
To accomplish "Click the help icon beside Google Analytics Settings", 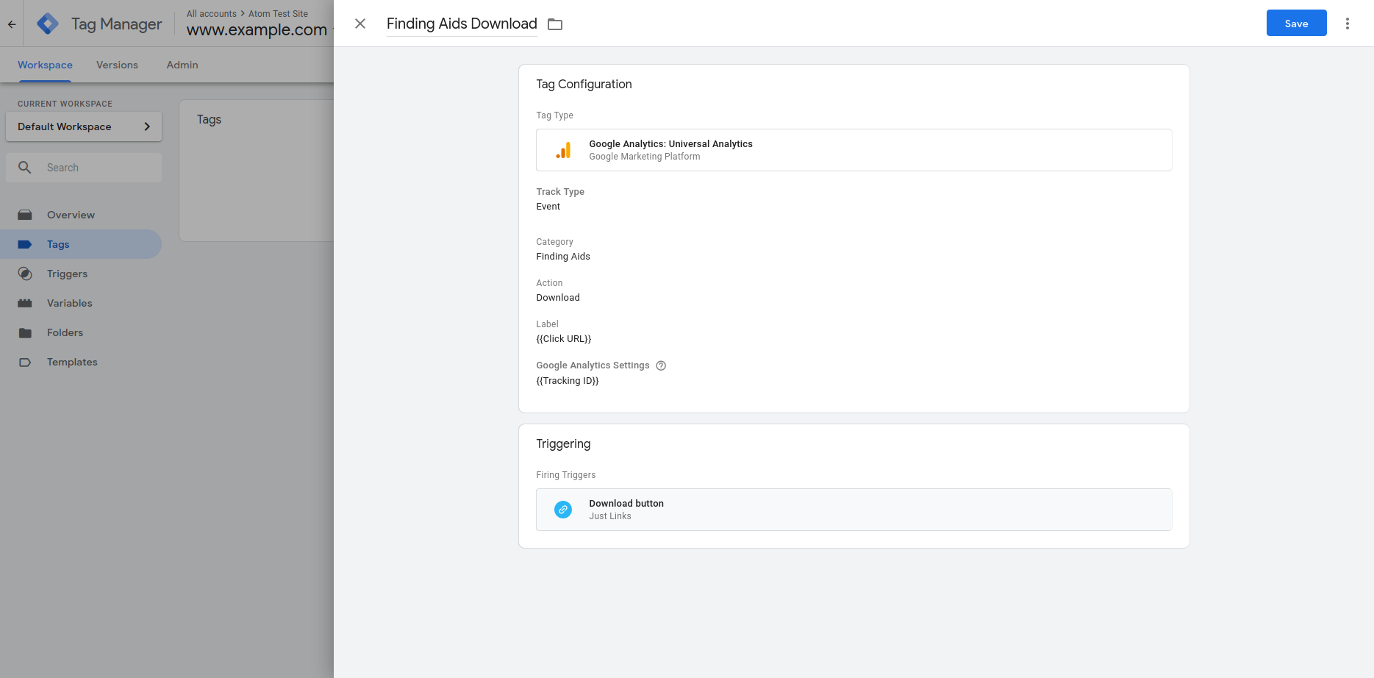I will 661,365.
